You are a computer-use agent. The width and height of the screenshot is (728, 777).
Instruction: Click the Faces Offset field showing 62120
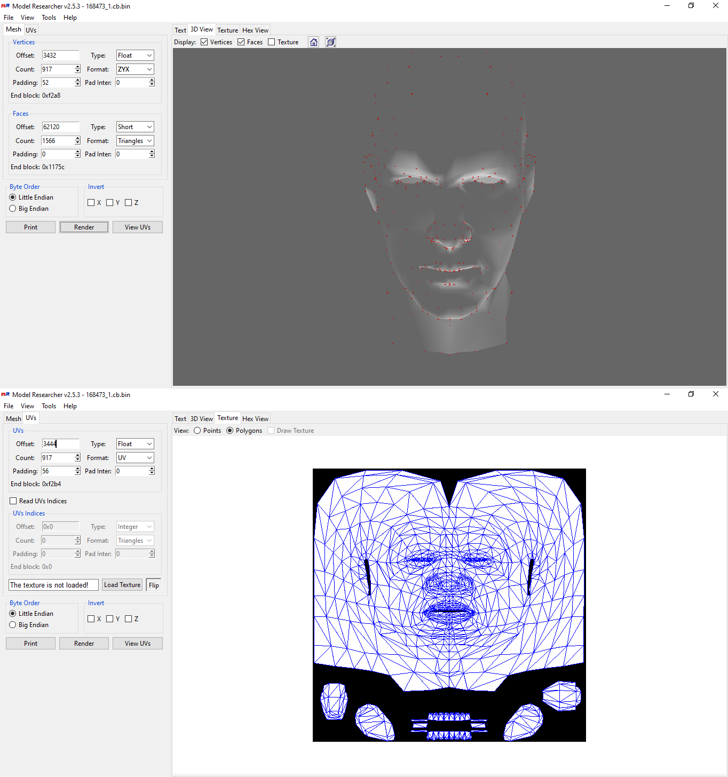(x=60, y=127)
